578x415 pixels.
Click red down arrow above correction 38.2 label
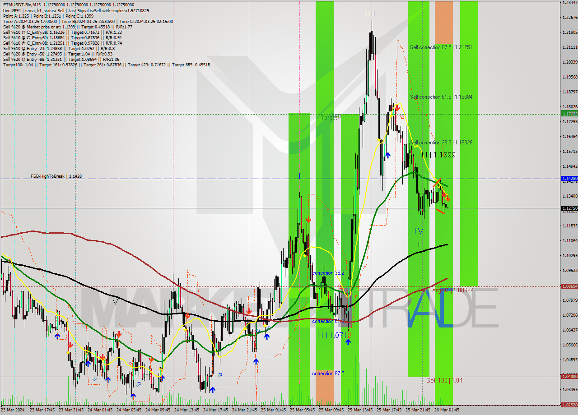(308, 219)
